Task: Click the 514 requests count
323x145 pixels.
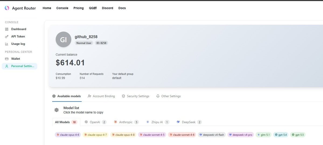Action: pyautogui.click(x=82, y=78)
